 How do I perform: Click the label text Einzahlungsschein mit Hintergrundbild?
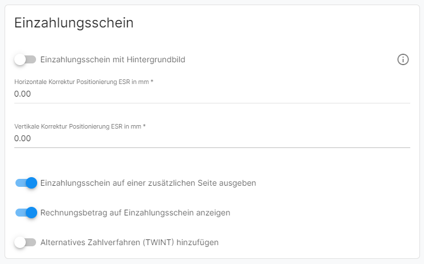[113, 59]
